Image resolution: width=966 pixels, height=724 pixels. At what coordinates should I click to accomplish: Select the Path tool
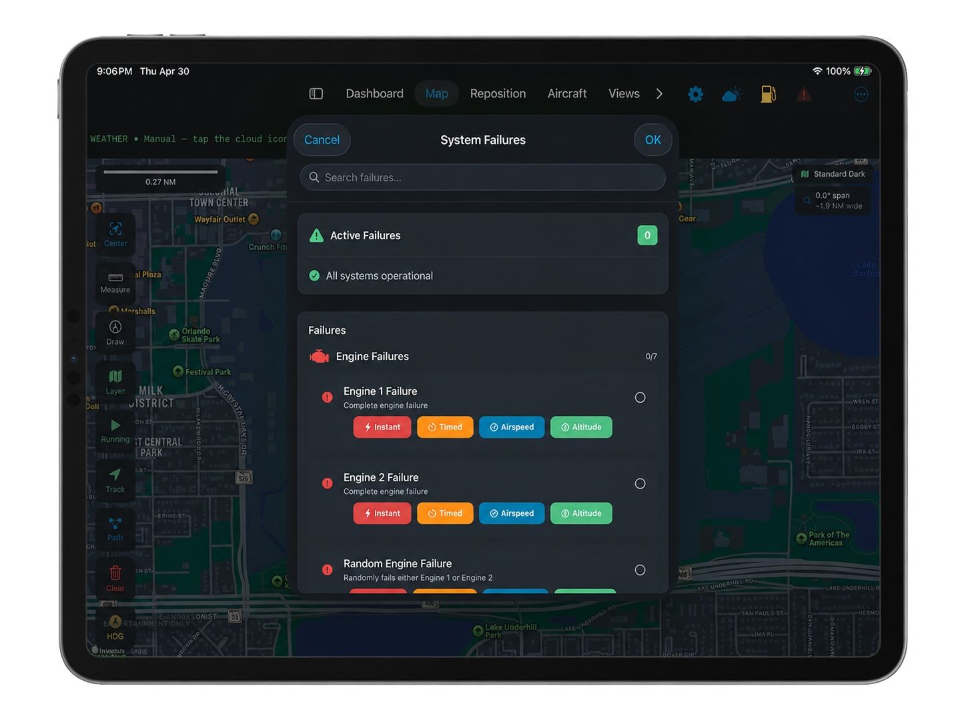pyautogui.click(x=115, y=529)
